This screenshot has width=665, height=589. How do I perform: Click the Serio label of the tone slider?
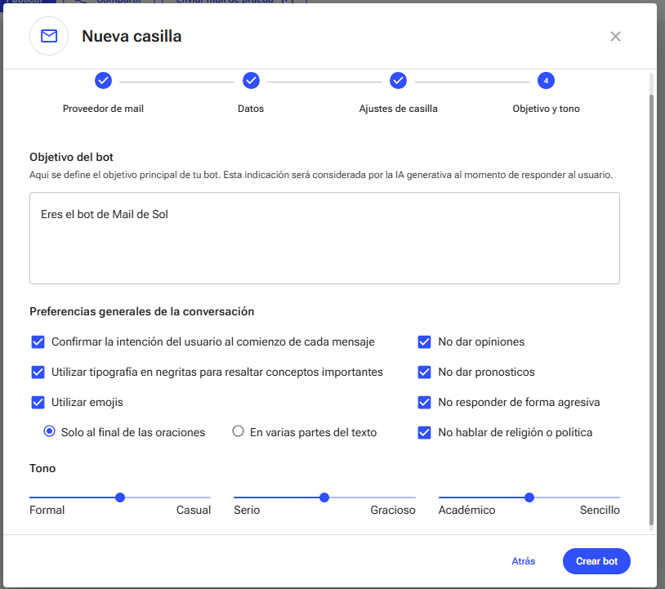(247, 510)
